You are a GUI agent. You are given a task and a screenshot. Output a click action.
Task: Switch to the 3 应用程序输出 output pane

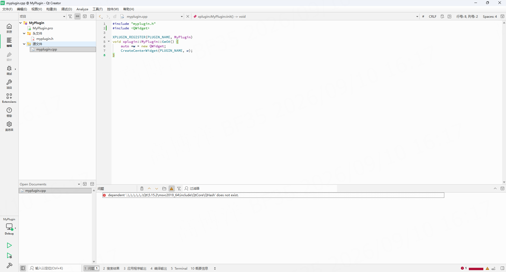[x=135, y=268]
